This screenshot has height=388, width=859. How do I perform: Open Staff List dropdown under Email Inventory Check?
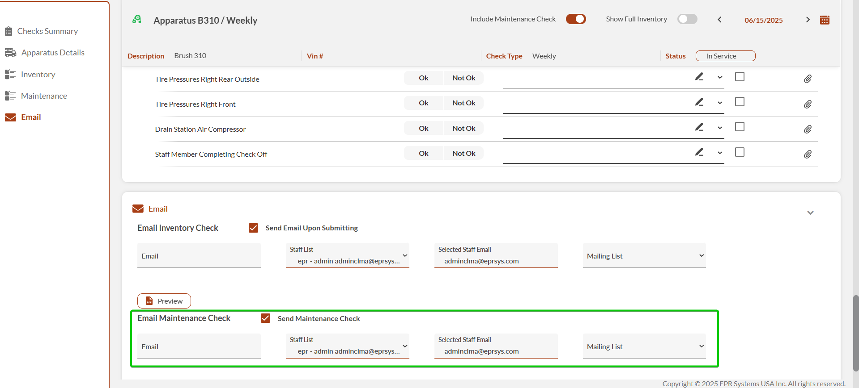[x=347, y=256]
